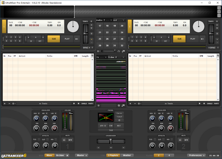
Task: Click the left deck headphone monitor icon
Action: pyautogui.click(x=64, y=140)
